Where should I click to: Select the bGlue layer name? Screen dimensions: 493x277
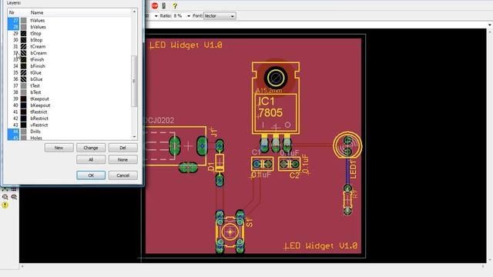[36, 79]
